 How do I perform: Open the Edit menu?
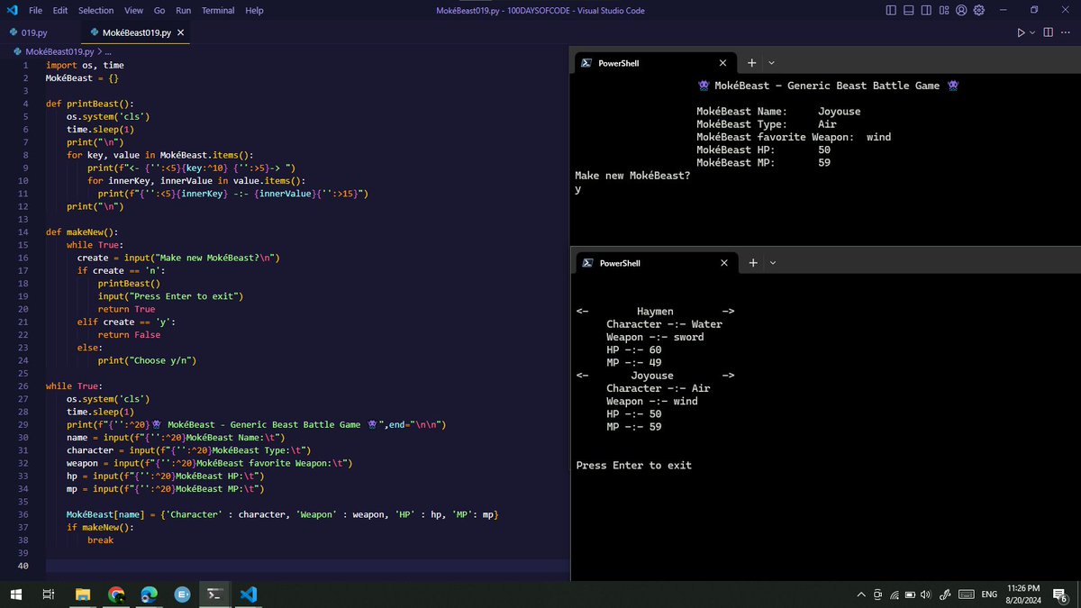click(60, 10)
